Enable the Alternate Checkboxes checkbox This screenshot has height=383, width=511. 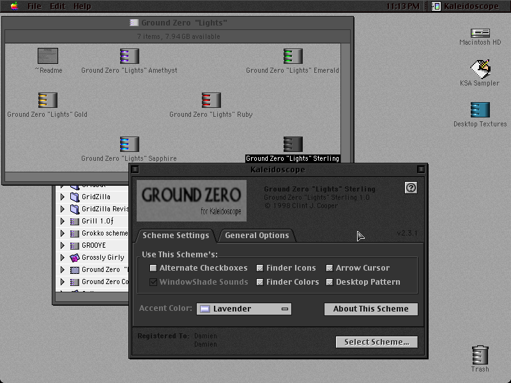click(x=153, y=267)
